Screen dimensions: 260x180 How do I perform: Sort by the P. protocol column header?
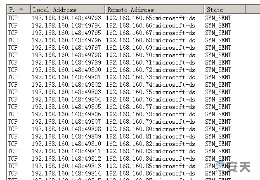19,9
